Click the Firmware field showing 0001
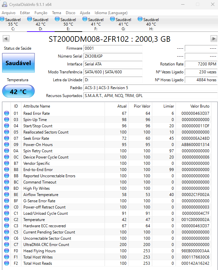The image size is (218, 270). [x=113, y=48]
